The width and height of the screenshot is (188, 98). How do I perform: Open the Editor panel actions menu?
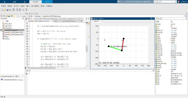coord(86,19)
